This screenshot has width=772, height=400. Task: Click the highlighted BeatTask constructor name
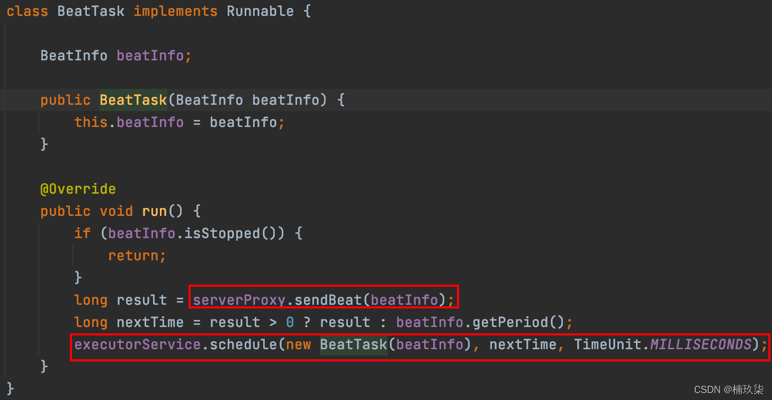[x=133, y=100]
